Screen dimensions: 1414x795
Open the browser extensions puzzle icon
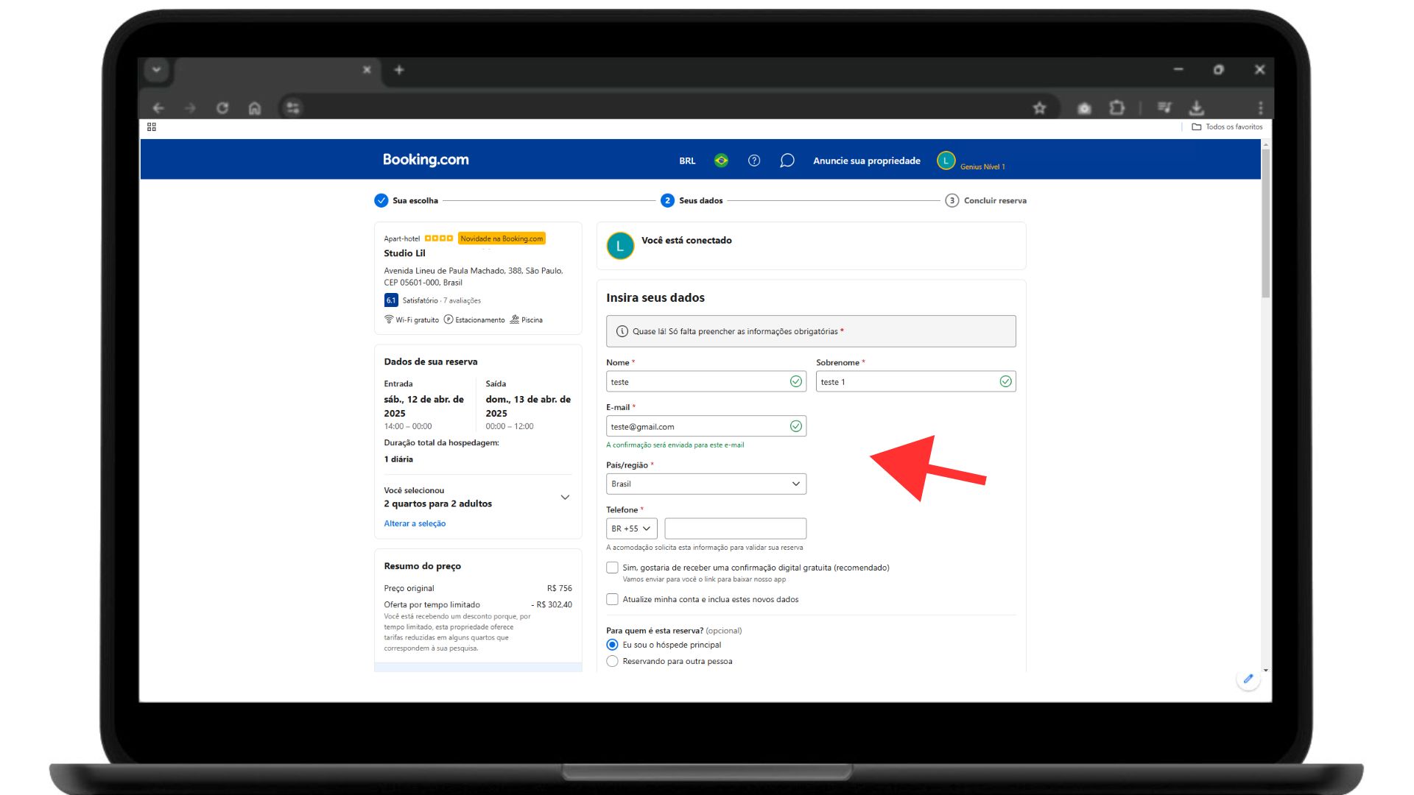(x=1116, y=108)
